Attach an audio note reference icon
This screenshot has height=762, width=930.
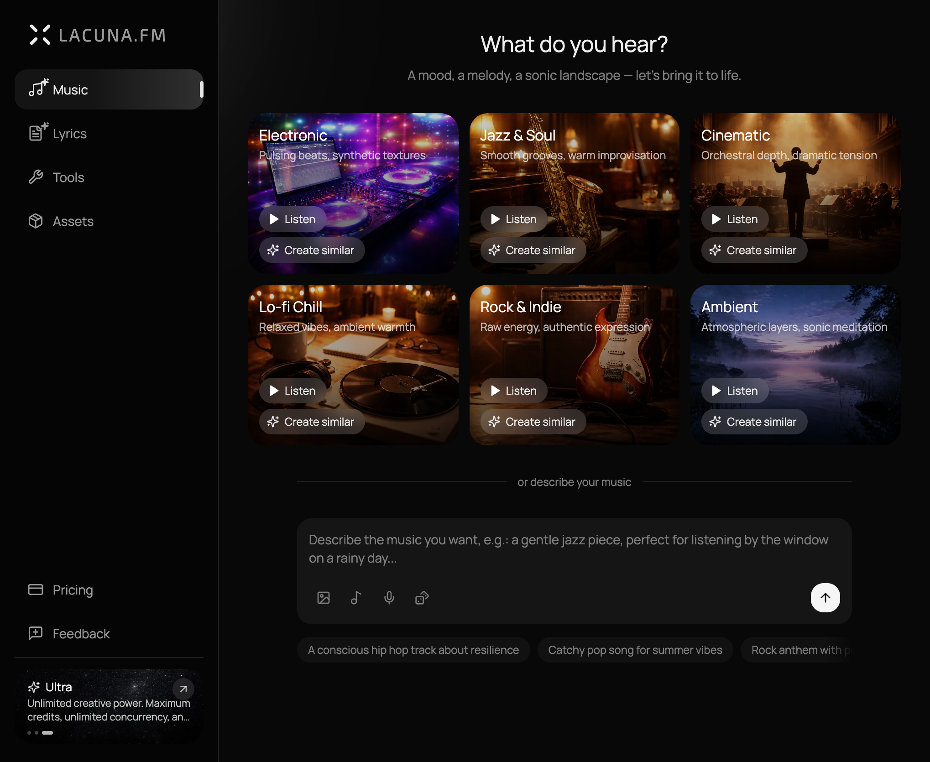[356, 598]
